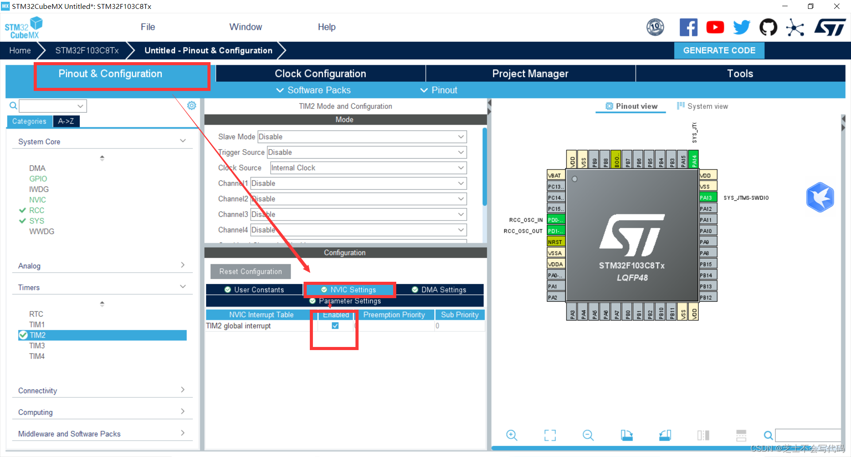
Task: Select pin PB12 on the chip
Action: [708, 297]
